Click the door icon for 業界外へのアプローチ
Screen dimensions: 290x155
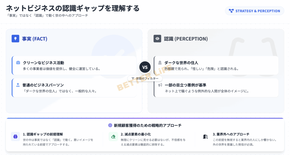click(205, 137)
